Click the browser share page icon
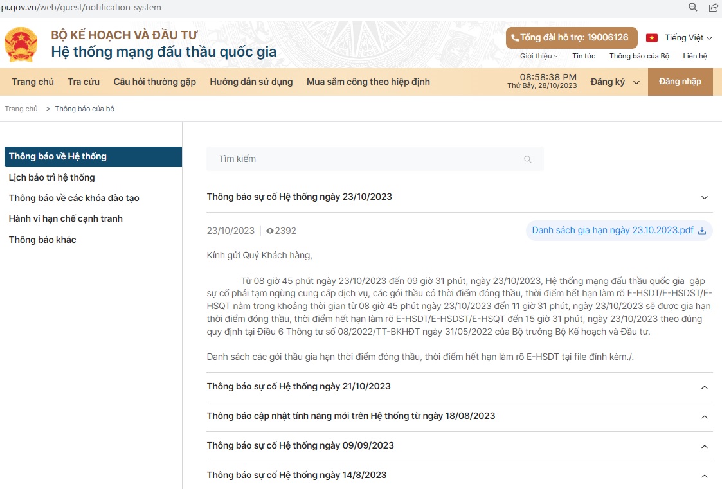Screen dimensions: 722x489 [x=713, y=8]
